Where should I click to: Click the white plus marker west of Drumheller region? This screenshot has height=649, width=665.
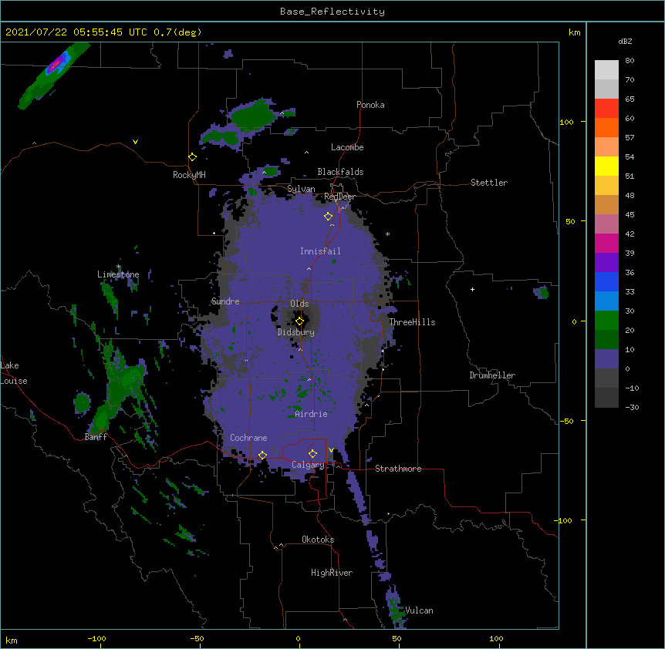[x=472, y=289]
